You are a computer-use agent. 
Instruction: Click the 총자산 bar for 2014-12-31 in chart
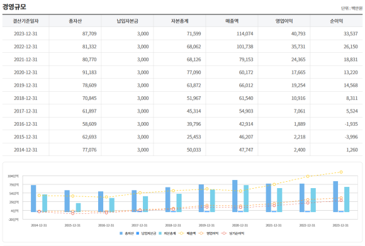click(33, 198)
